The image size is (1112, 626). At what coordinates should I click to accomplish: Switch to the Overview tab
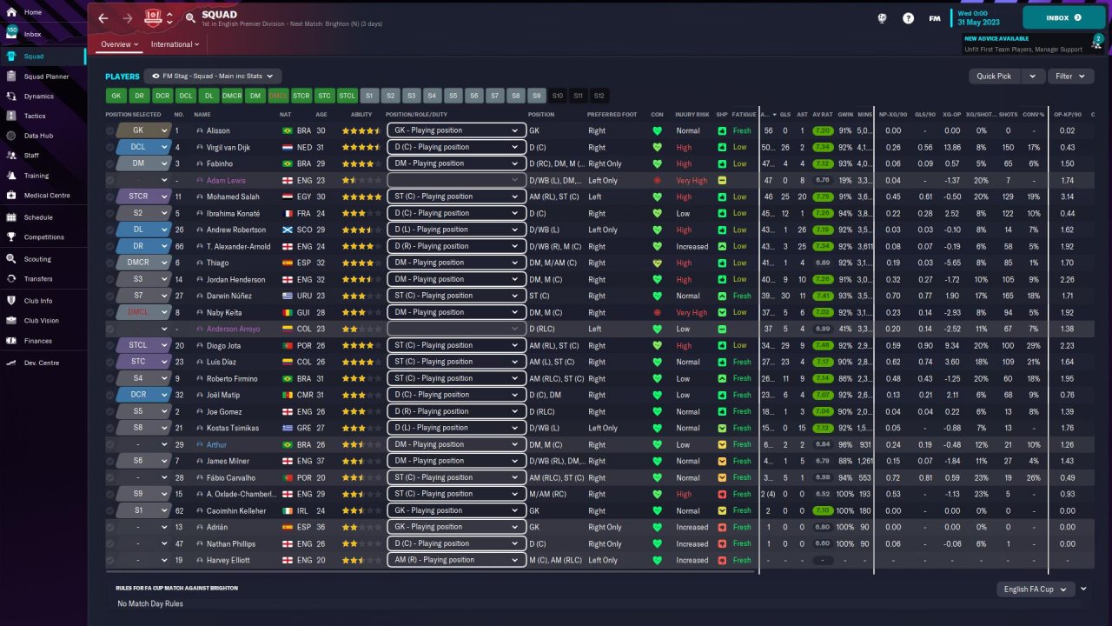click(x=119, y=44)
